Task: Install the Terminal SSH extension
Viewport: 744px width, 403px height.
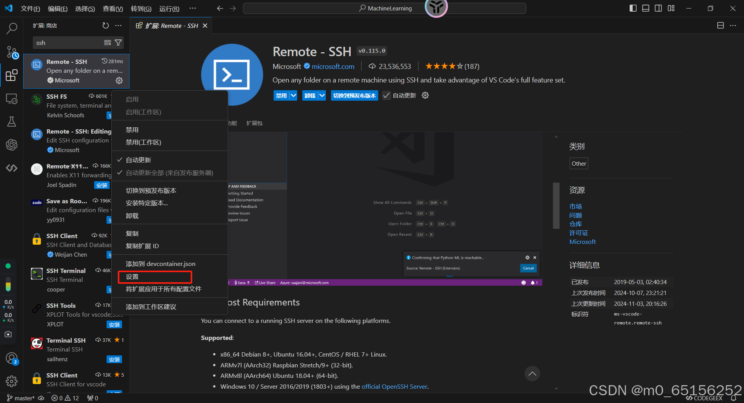Action: tap(114, 360)
